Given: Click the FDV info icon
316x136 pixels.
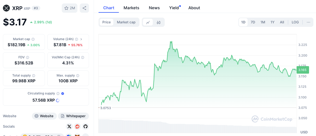Looking at the screenshot, I should pos(28,57).
